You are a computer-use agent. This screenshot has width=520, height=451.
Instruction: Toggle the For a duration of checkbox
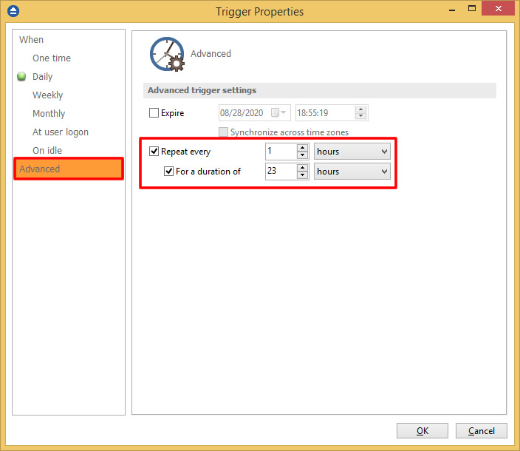point(168,171)
